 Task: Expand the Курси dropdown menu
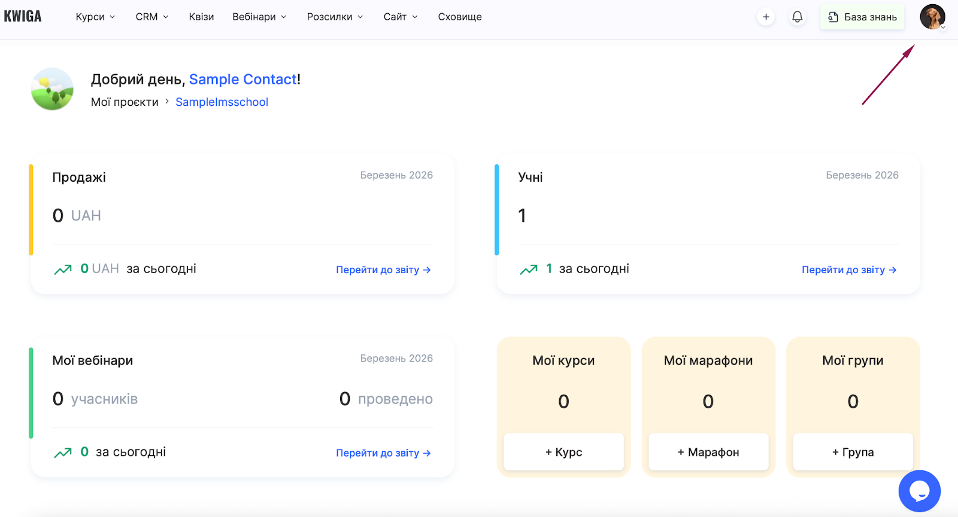(95, 17)
